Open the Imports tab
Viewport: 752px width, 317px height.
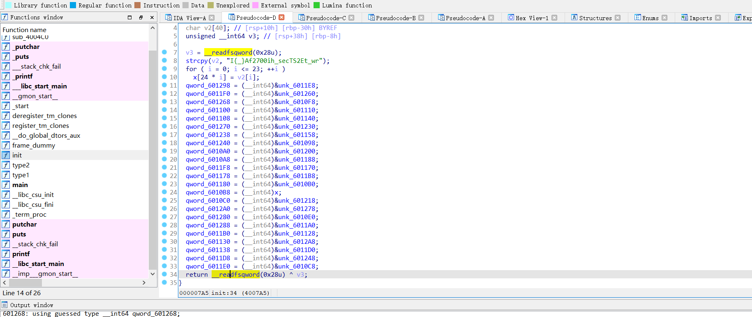[x=701, y=18]
